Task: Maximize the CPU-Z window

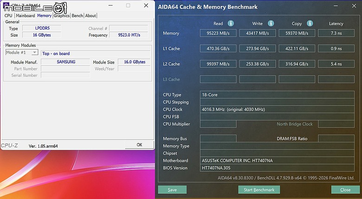Action: pyautogui.click(x=128, y=6)
